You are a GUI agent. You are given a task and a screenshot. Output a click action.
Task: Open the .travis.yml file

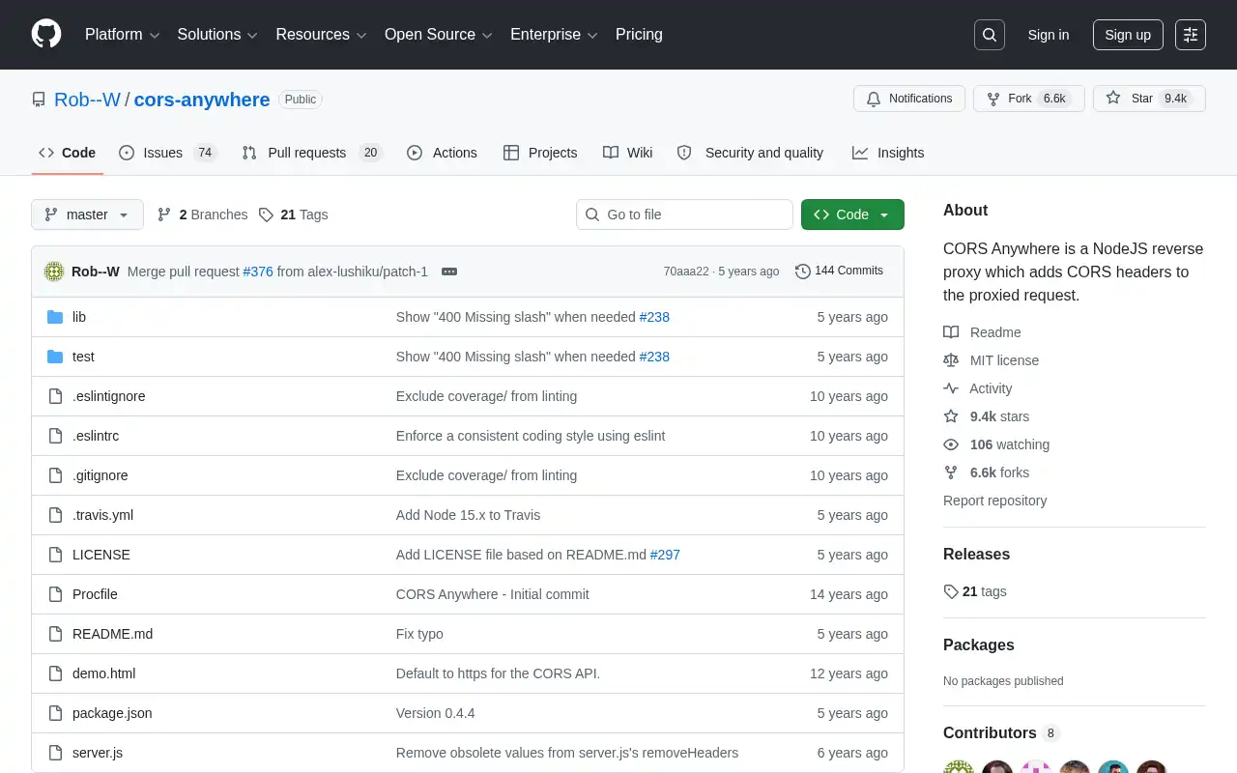point(102,515)
